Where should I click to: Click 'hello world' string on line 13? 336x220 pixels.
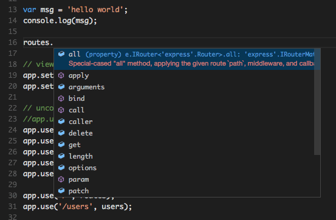click(x=95, y=10)
